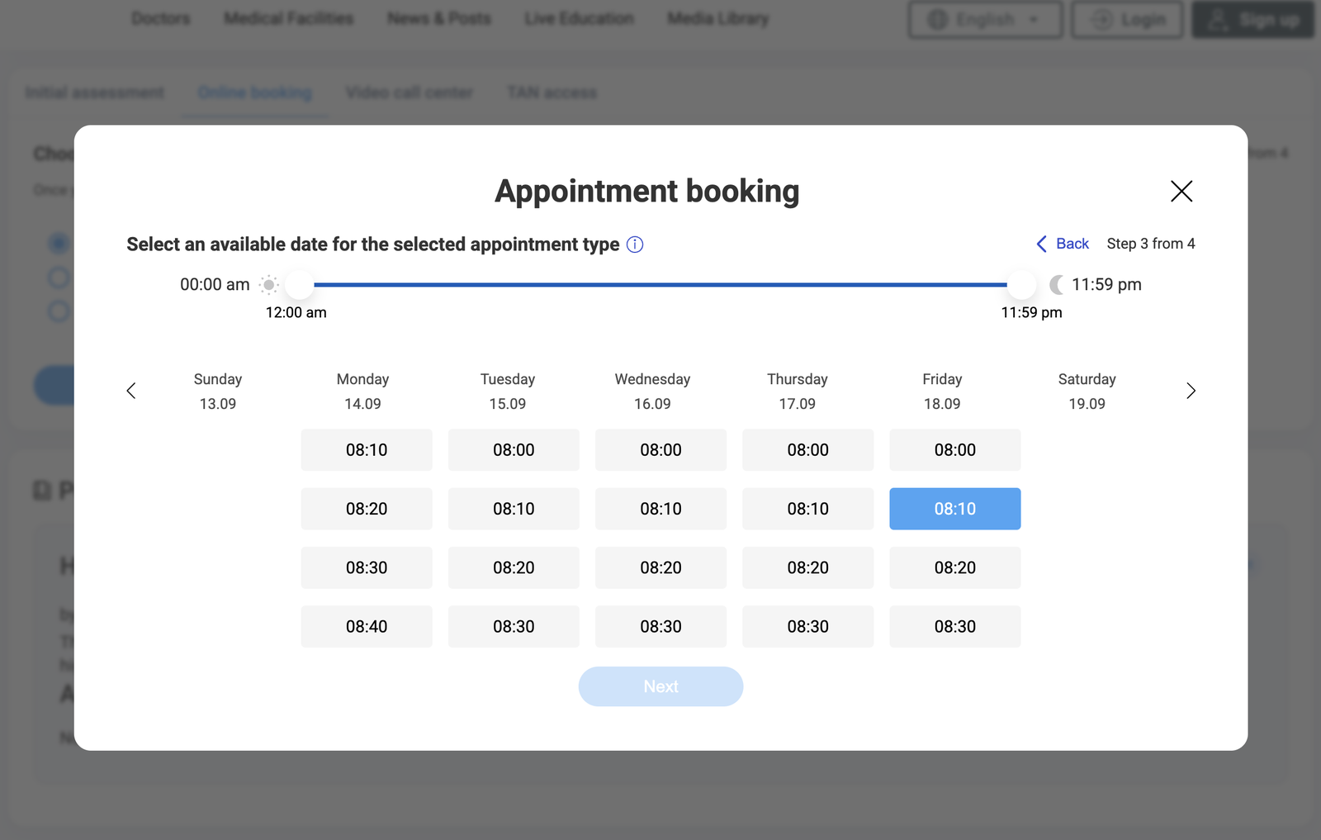
Task: Select Wednesday 16.09 at 08:00
Action: (660, 450)
